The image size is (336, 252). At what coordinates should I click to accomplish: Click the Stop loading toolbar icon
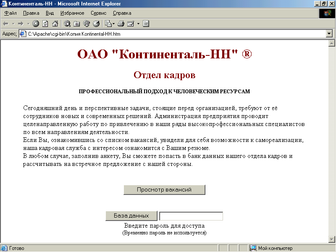[x=36, y=24]
